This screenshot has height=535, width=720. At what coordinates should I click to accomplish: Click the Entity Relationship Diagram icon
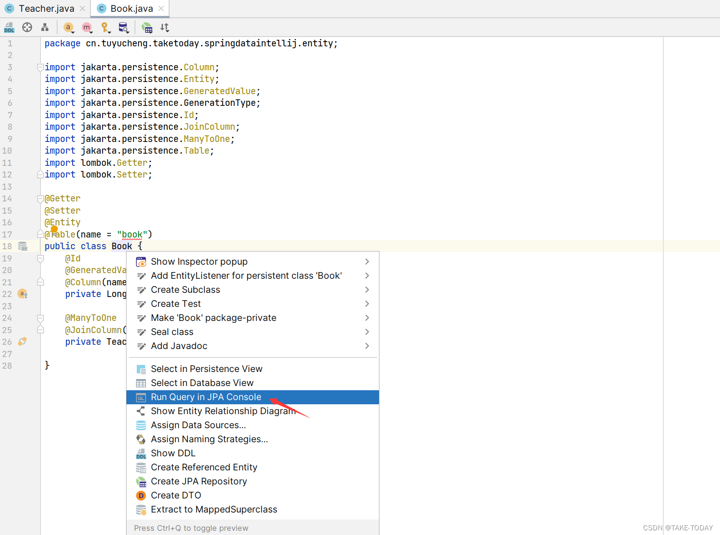pyautogui.click(x=141, y=411)
